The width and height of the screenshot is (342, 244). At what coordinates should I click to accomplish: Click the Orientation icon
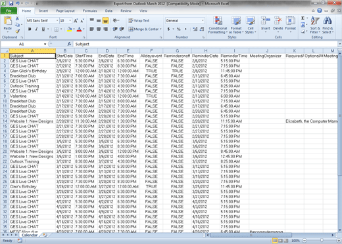116,20
